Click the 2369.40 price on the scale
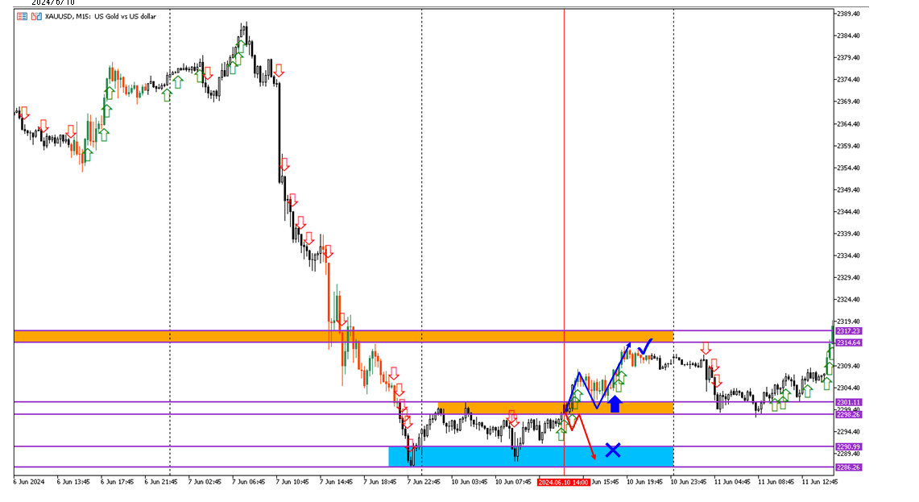Image resolution: width=919 pixels, height=502 pixels. (848, 102)
